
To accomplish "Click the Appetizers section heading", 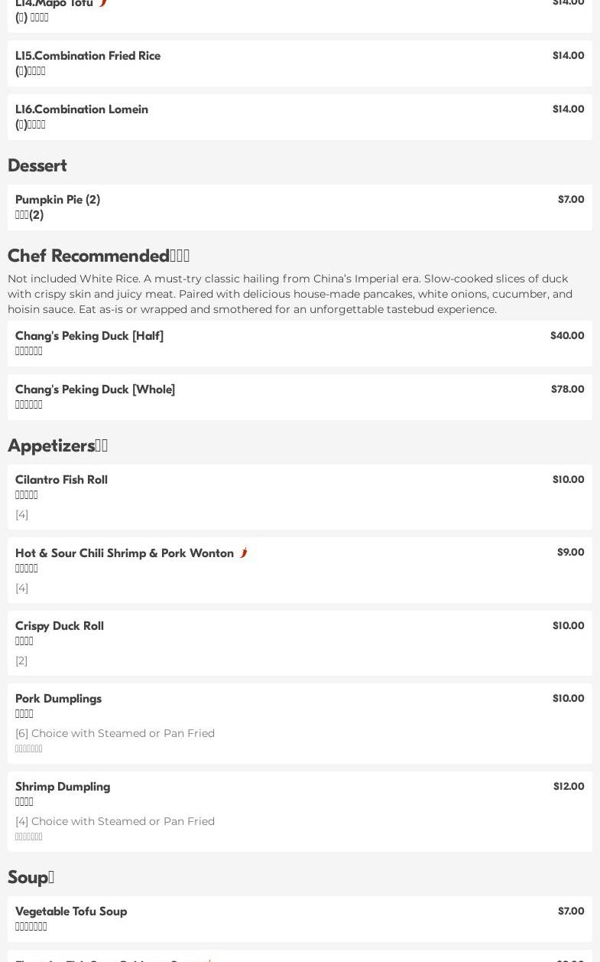I will point(57,446).
